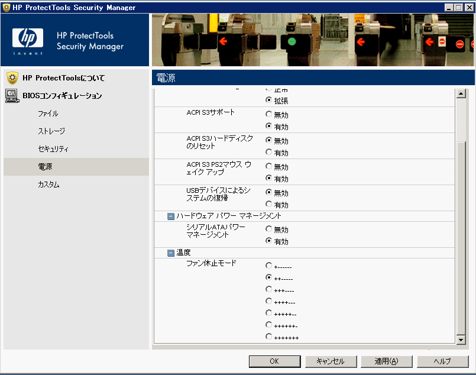
Task: Set ACPI S3ハードディスクのリセット to 無効
Action: pos(268,140)
